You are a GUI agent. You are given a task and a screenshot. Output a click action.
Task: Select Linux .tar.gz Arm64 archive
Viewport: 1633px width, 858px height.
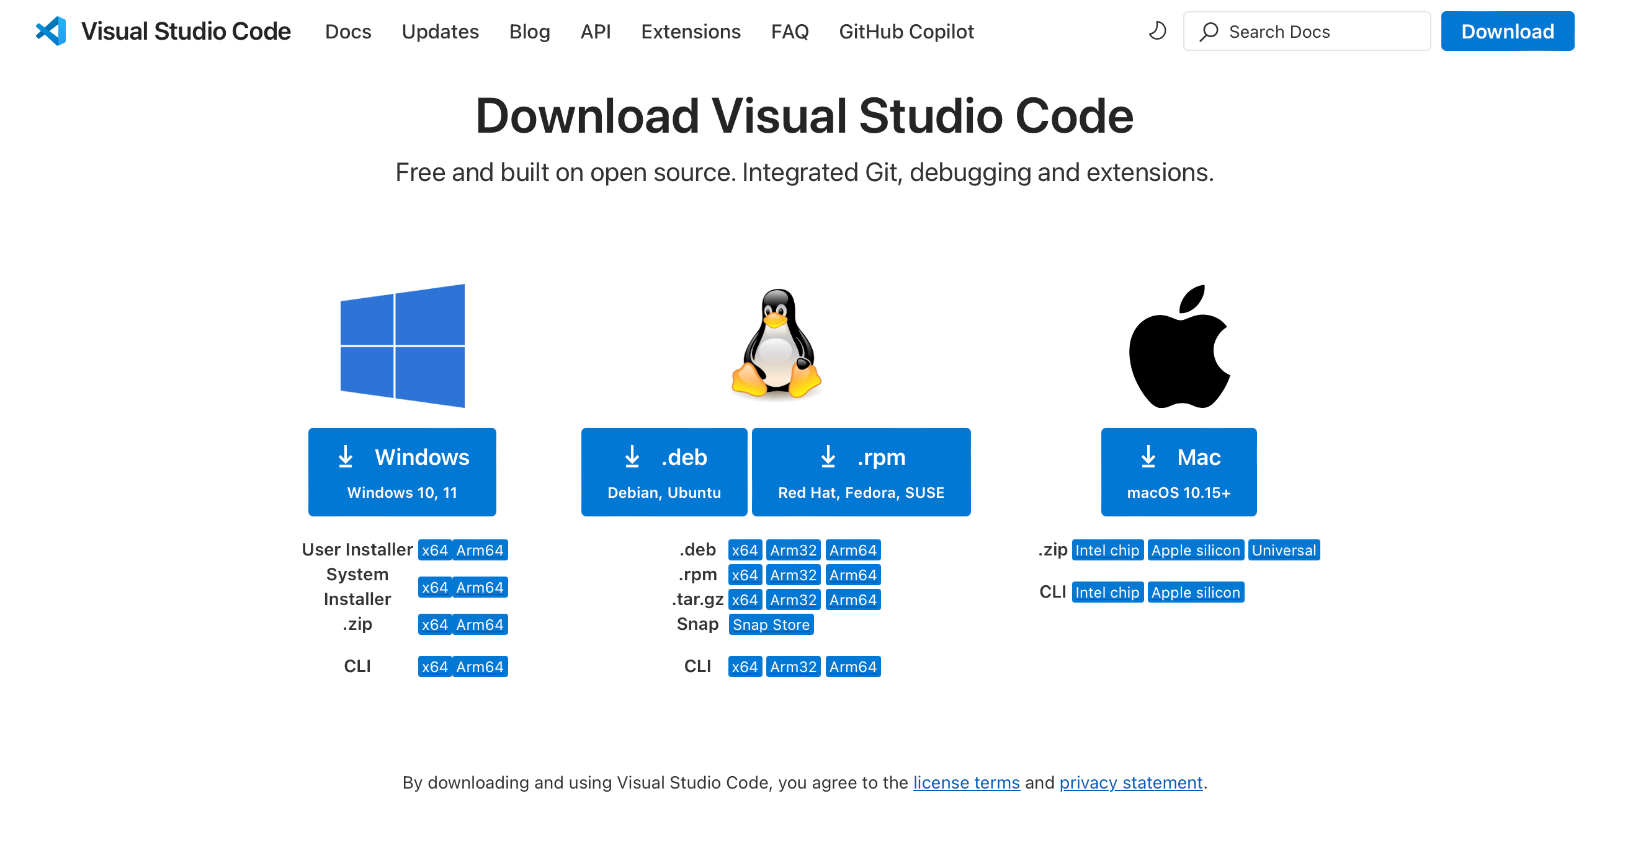click(852, 599)
